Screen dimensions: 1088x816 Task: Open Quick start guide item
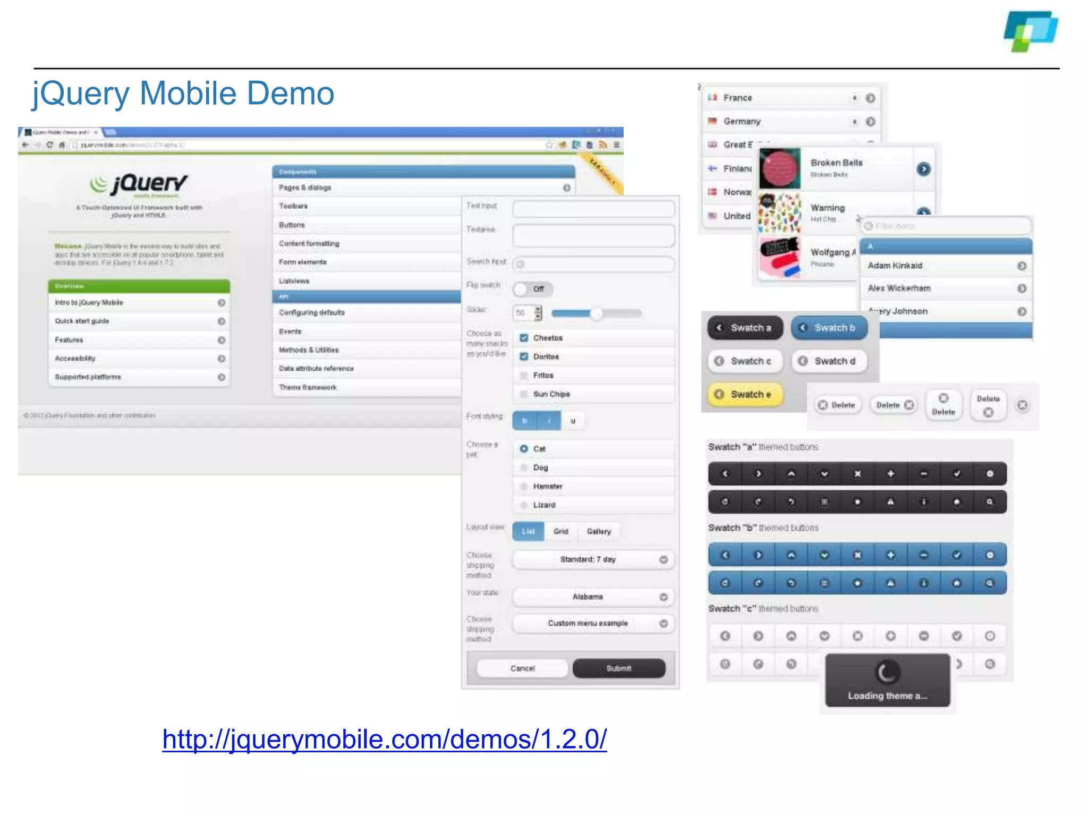click(x=139, y=321)
